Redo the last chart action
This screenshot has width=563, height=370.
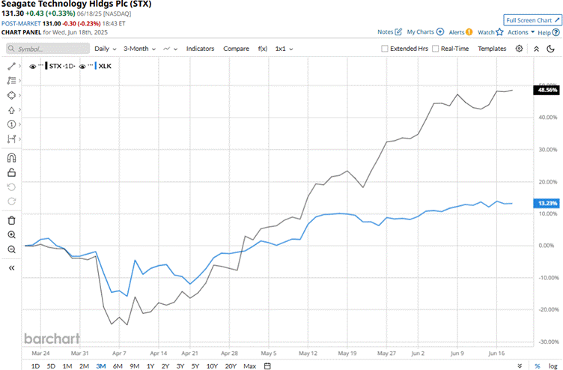(x=11, y=201)
